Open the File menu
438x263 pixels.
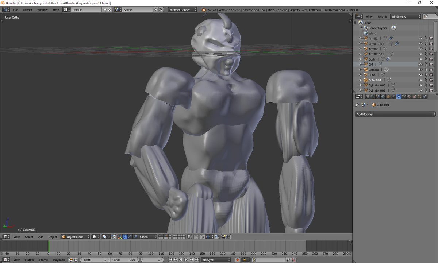coord(15,10)
